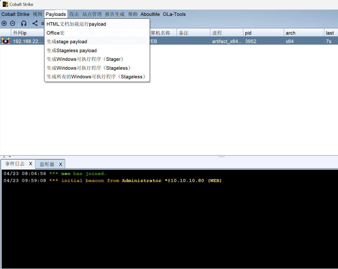Open listeners via the headphones icon
Viewport: 338px width, 269px height.
click(x=24, y=23)
